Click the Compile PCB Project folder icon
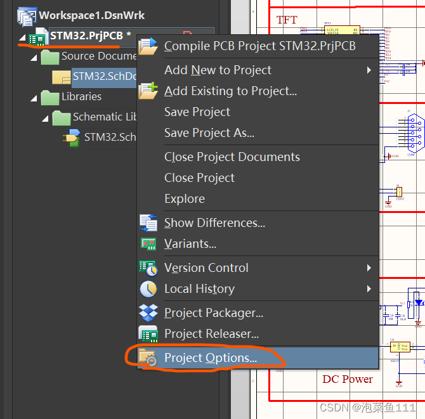This screenshot has width=425, height=419. [x=148, y=46]
